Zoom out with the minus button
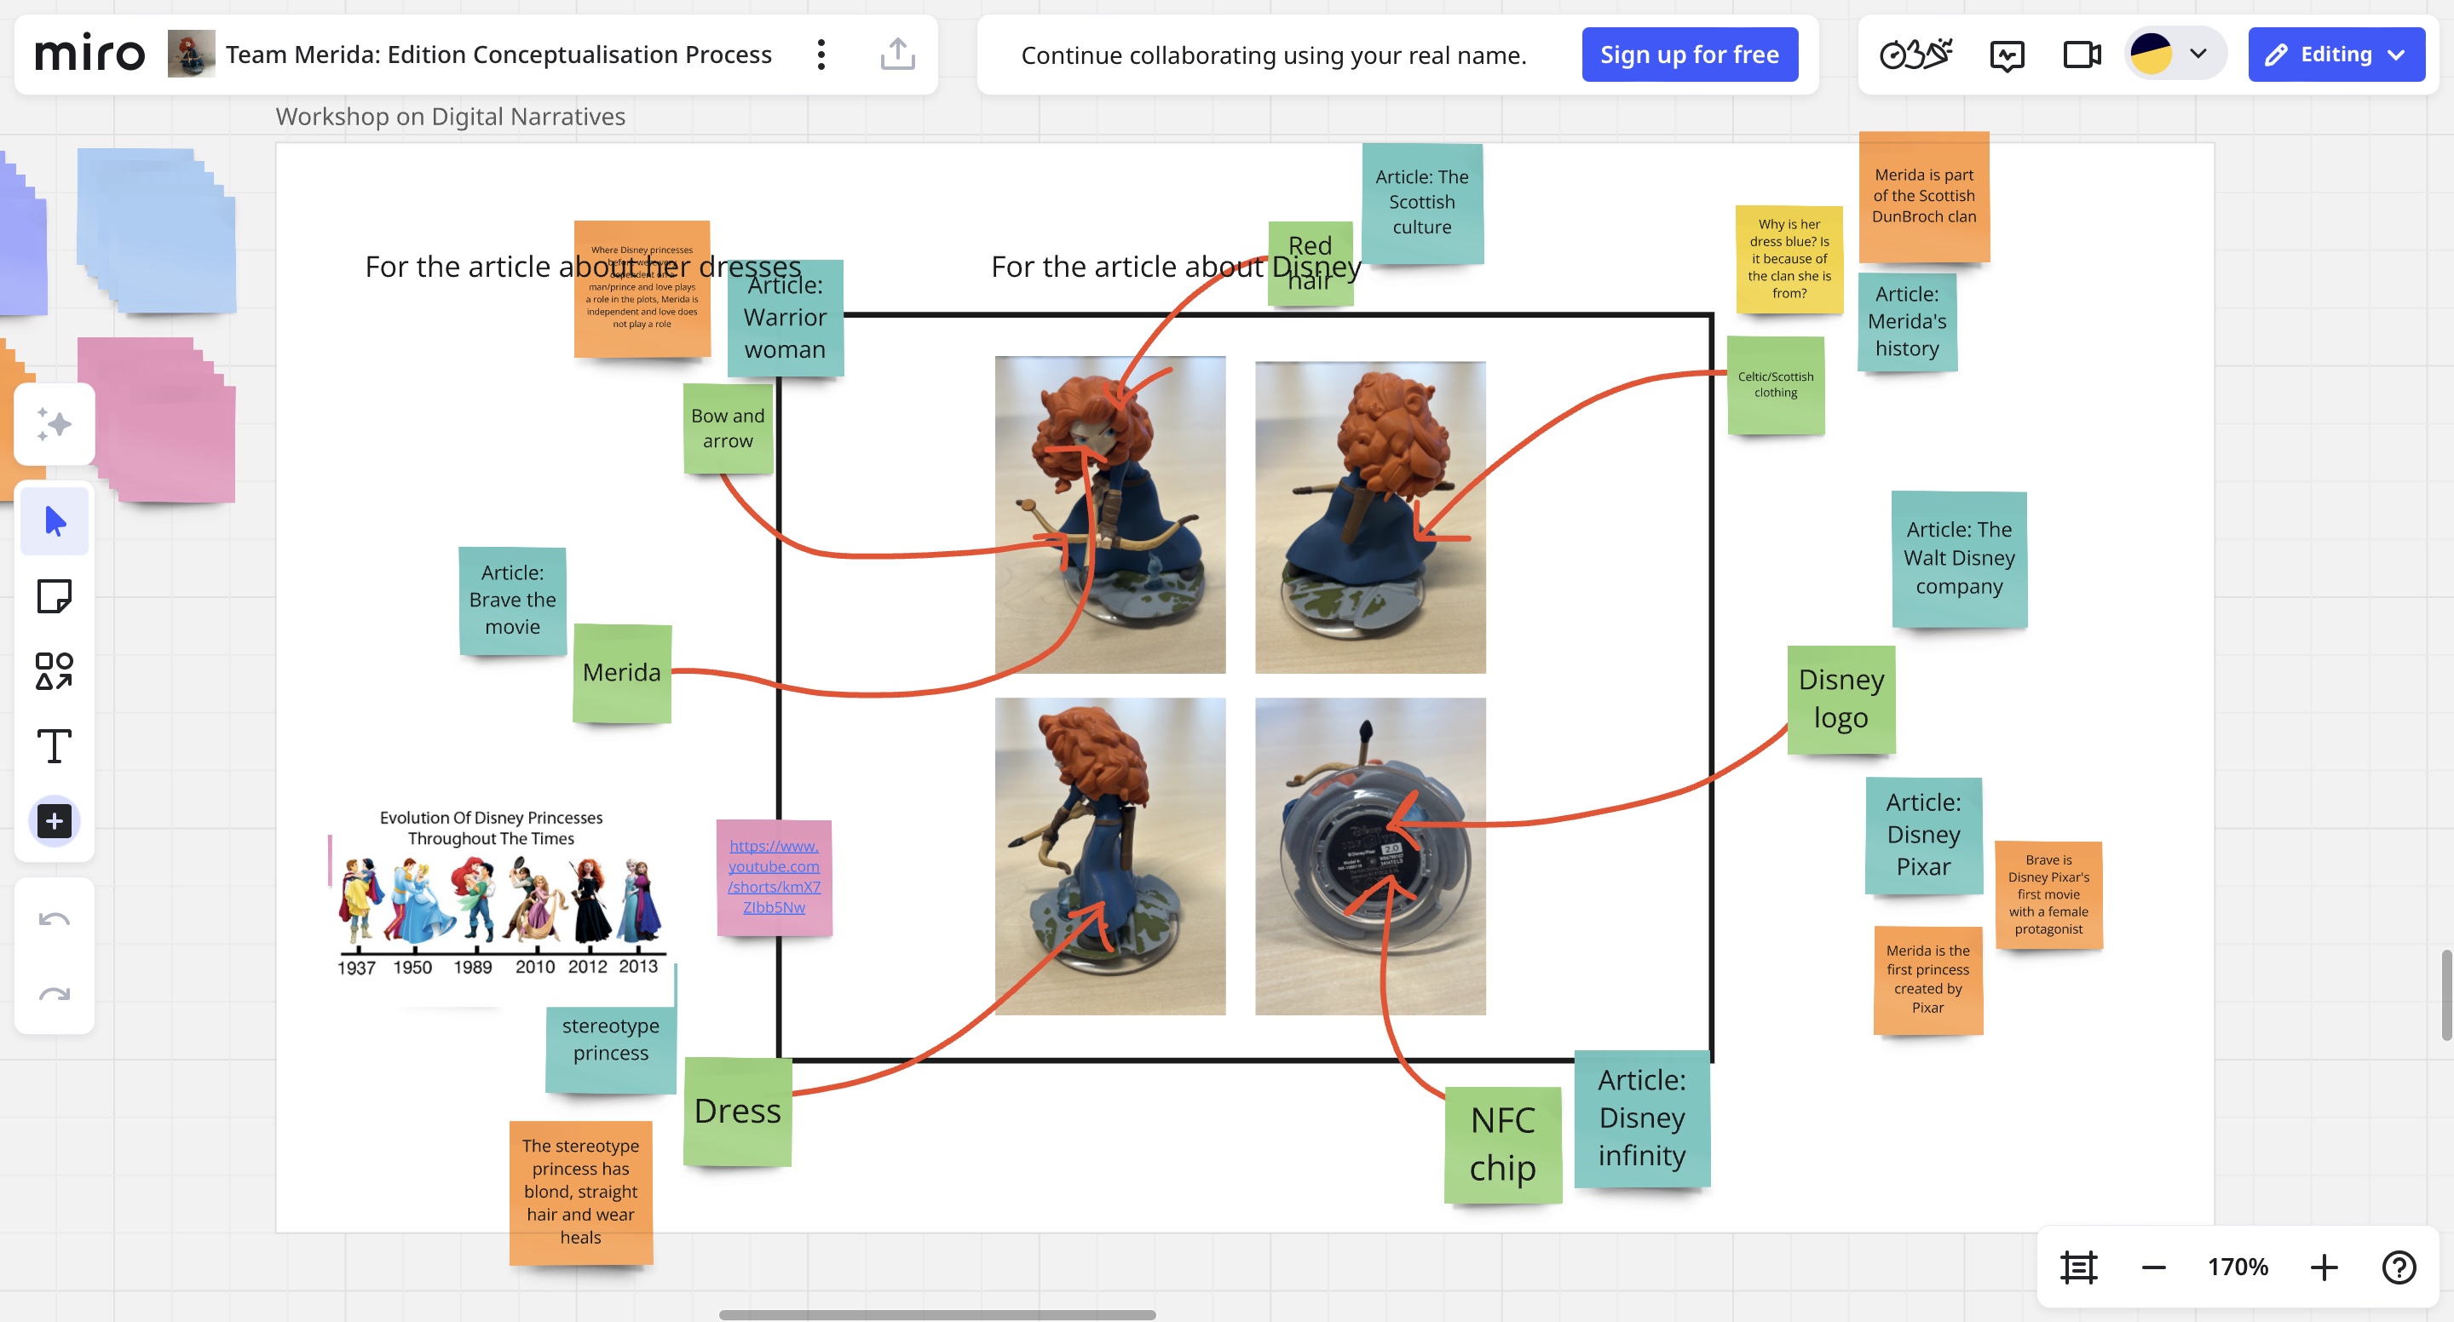Viewport: 2454px width, 1322px height. tap(2154, 1267)
